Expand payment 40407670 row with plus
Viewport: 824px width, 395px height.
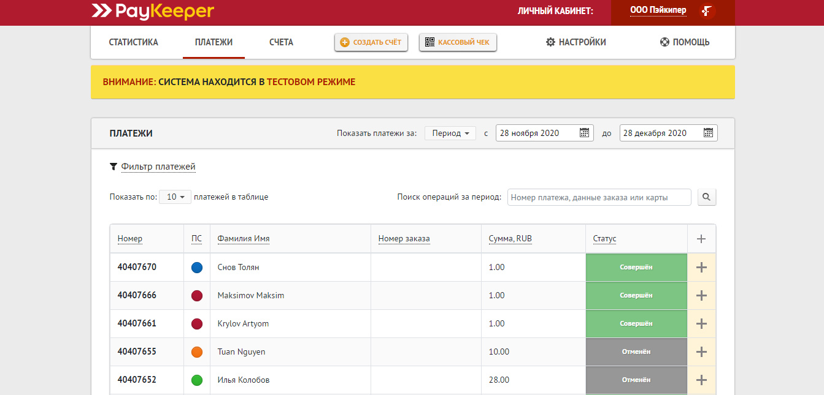[x=702, y=267]
